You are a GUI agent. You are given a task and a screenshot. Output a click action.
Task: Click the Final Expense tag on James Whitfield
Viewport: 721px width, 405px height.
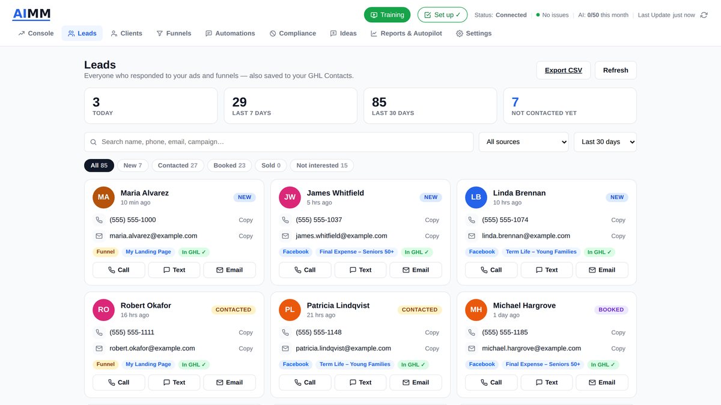pyautogui.click(x=357, y=252)
